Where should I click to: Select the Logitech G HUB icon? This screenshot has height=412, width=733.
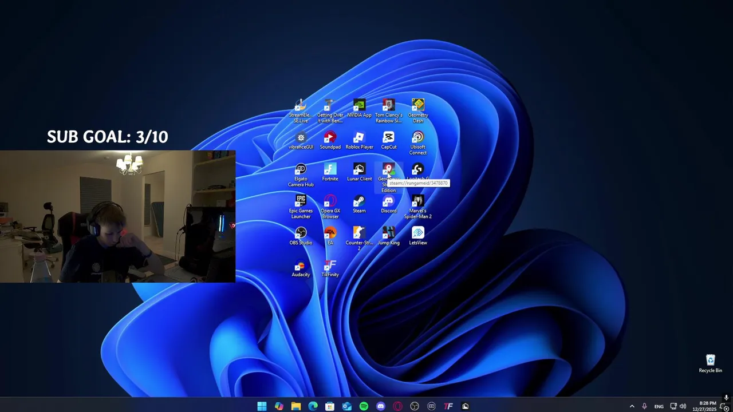coord(417,171)
